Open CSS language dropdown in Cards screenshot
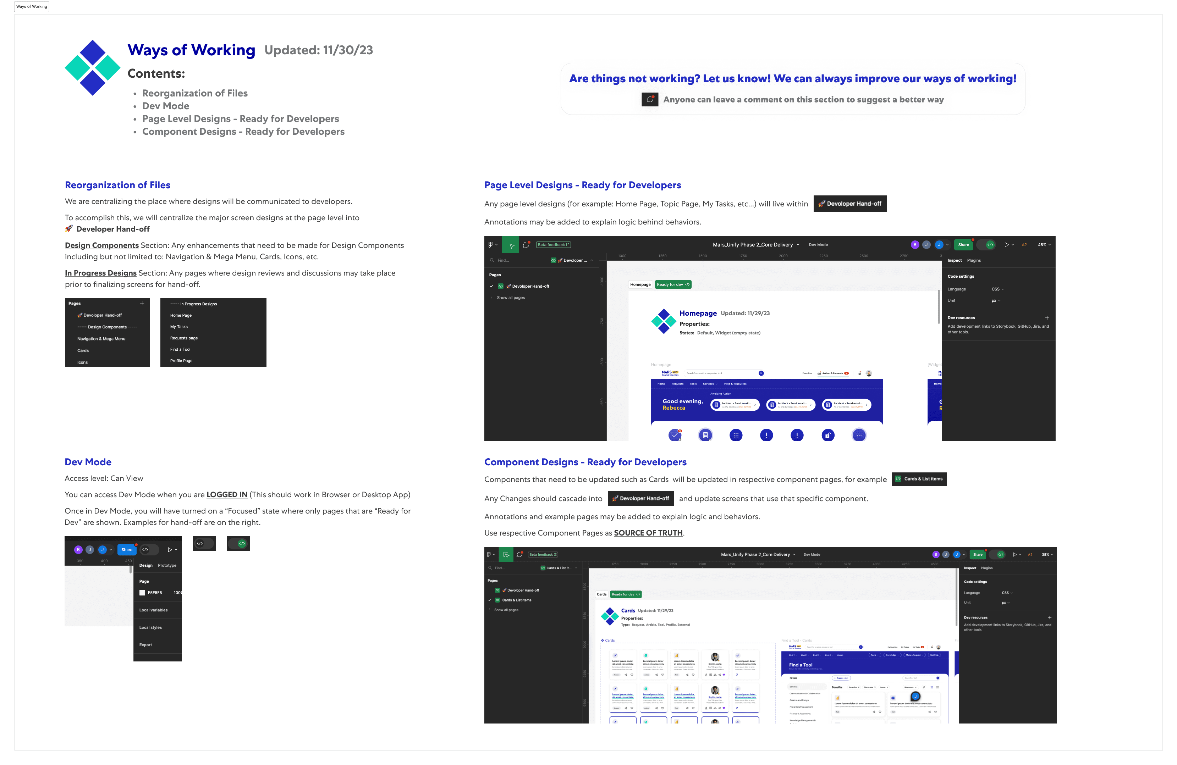Screen dimensions: 1177x765 [1007, 593]
